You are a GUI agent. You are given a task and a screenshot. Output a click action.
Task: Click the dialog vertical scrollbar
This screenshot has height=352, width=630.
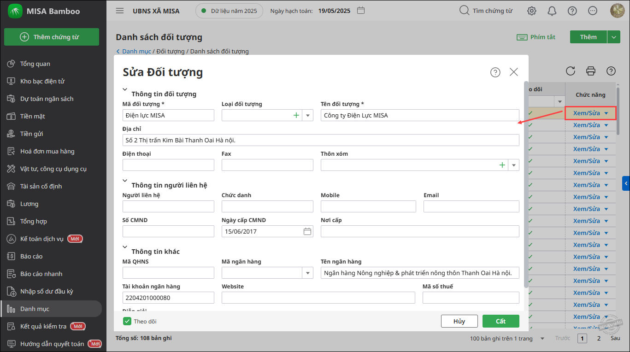(x=526, y=184)
